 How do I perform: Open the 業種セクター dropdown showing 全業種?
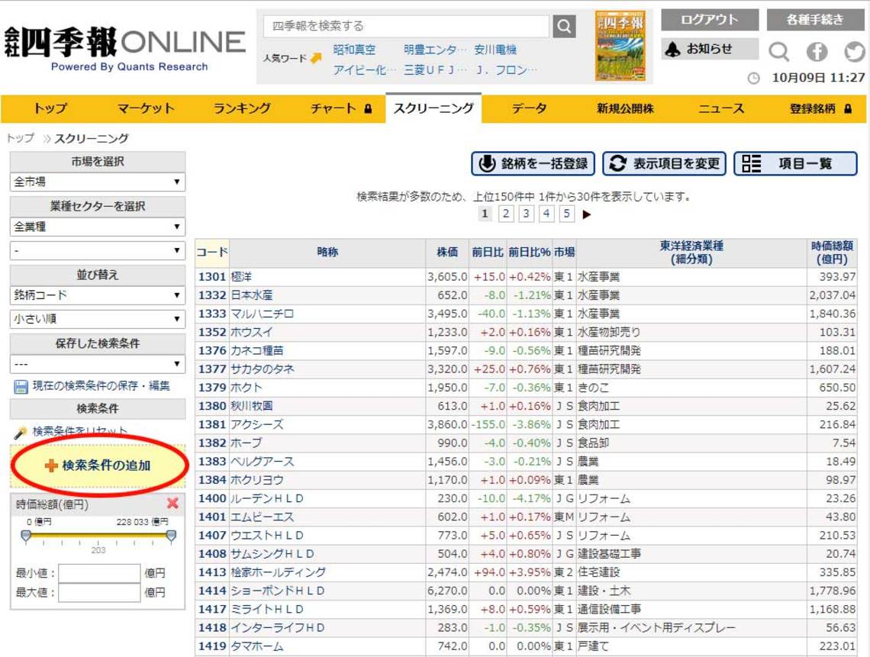[x=98, y=227]
